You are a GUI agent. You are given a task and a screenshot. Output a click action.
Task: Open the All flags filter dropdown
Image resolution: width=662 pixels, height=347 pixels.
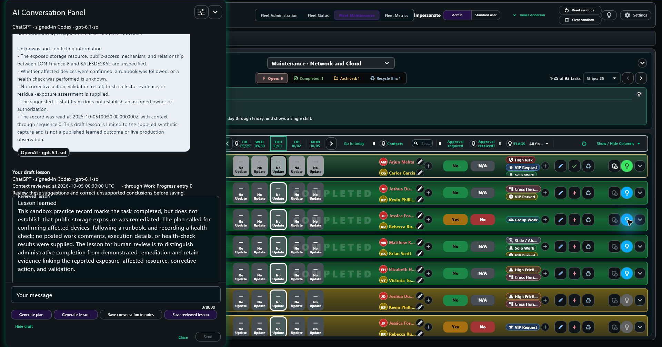(x=539, y=144)
